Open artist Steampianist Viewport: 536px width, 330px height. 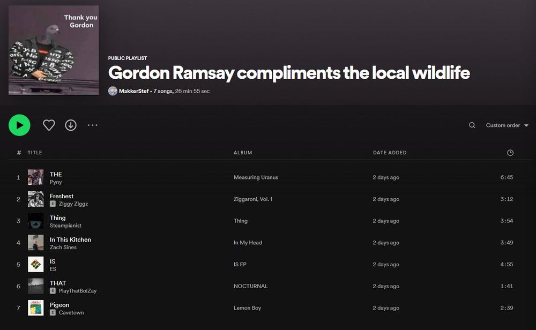[x=65, y=226]
